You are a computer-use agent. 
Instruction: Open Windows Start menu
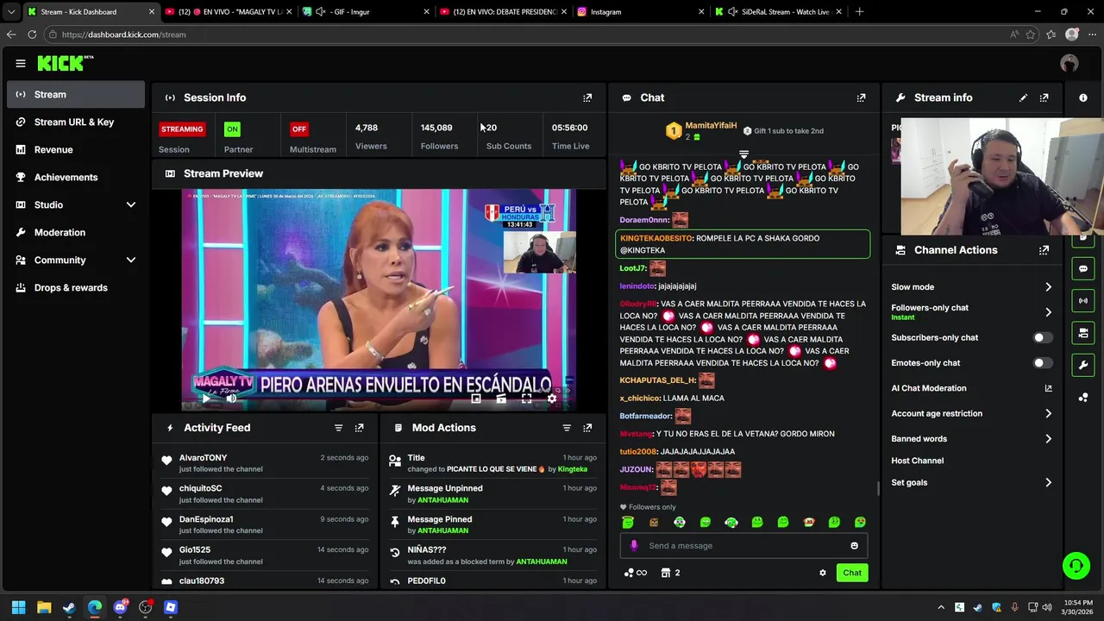click(19, 607)
